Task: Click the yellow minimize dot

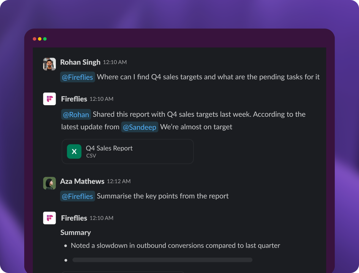Action: coord(40,39)
